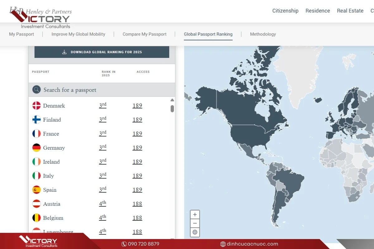Click the Spain flag icon
374x249 pixels.
[x=36, y=190]
